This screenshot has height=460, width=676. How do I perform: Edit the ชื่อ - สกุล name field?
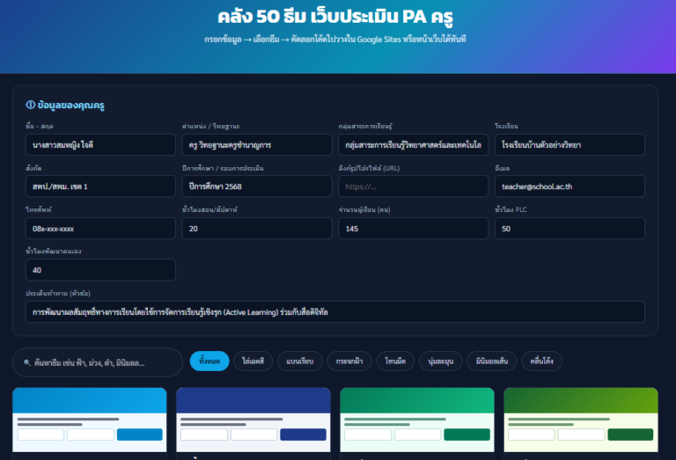tap(100, 145)
